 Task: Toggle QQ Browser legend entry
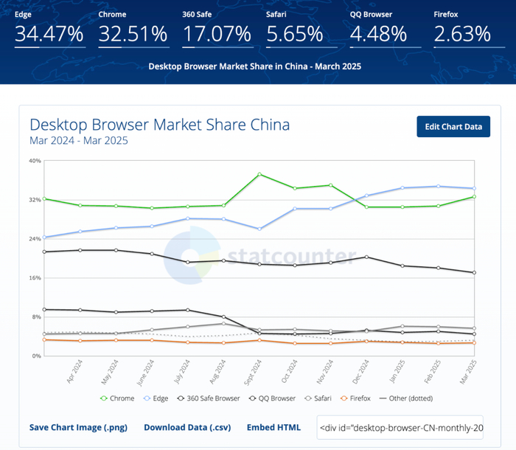(x=272, y=398)
